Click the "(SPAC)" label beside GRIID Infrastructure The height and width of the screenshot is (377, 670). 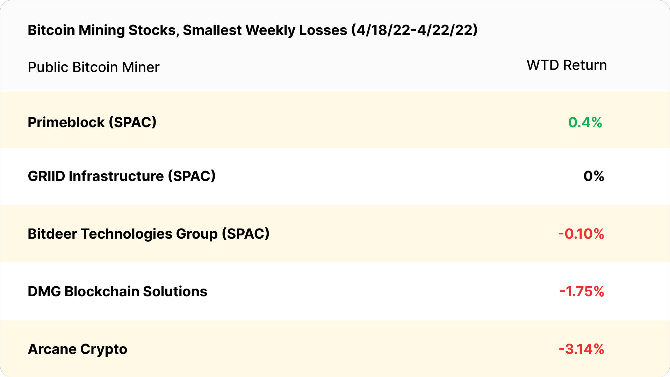[192, 176]
